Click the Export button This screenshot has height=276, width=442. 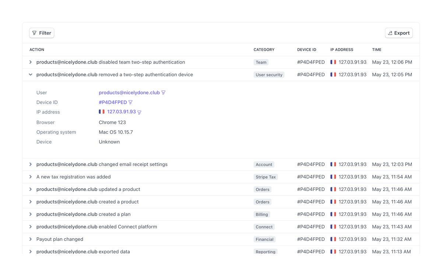pyautogui.click(x=399, y=33)
